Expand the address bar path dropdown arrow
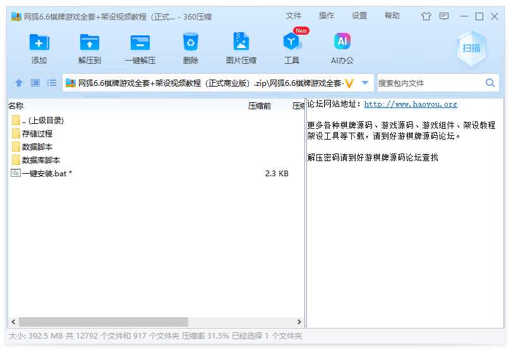The image size is (511, 350). [x=365, y=83]
